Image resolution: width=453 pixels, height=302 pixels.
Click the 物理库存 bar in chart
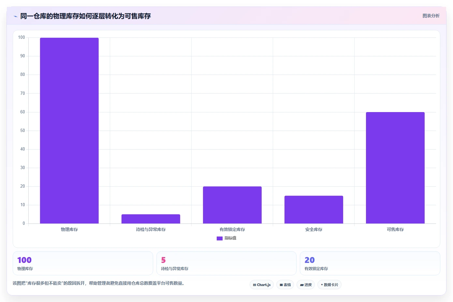tap(69, 131)
